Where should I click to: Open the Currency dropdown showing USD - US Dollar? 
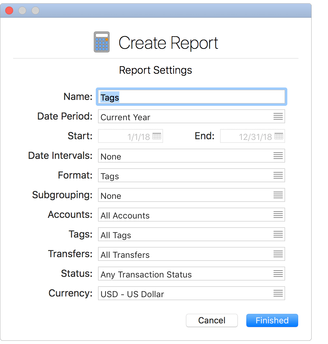pyautogui.click(x=191, y=293)
